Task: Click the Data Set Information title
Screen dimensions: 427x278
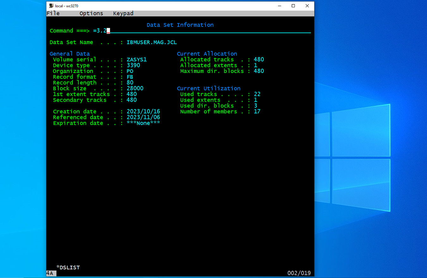Action: (180, 25)
